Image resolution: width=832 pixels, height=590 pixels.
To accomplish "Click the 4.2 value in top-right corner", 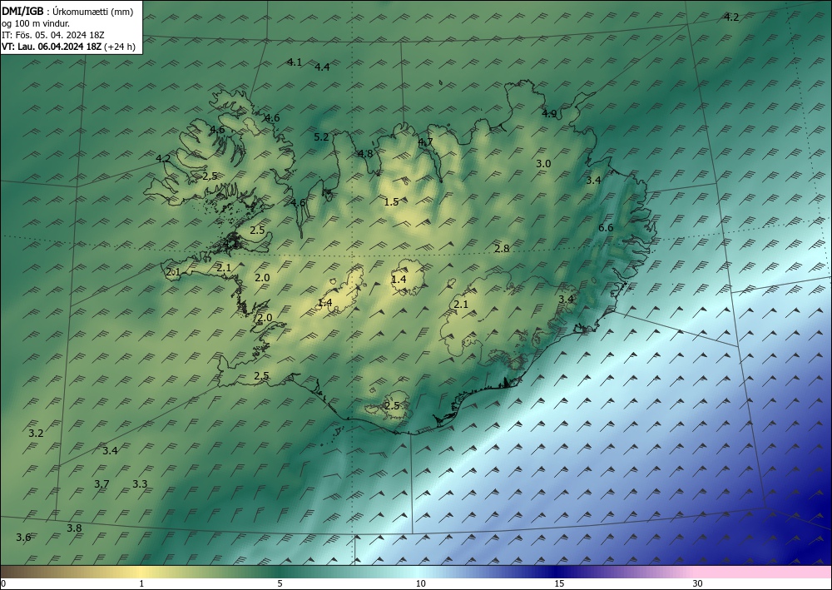I will pos(731,17).
